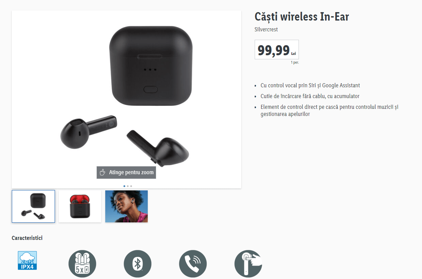Open the Silvercrest brand link
This screenshot has width=422, height=279.
point(266,29)
